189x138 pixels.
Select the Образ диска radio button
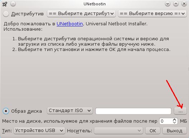[6, 111]
